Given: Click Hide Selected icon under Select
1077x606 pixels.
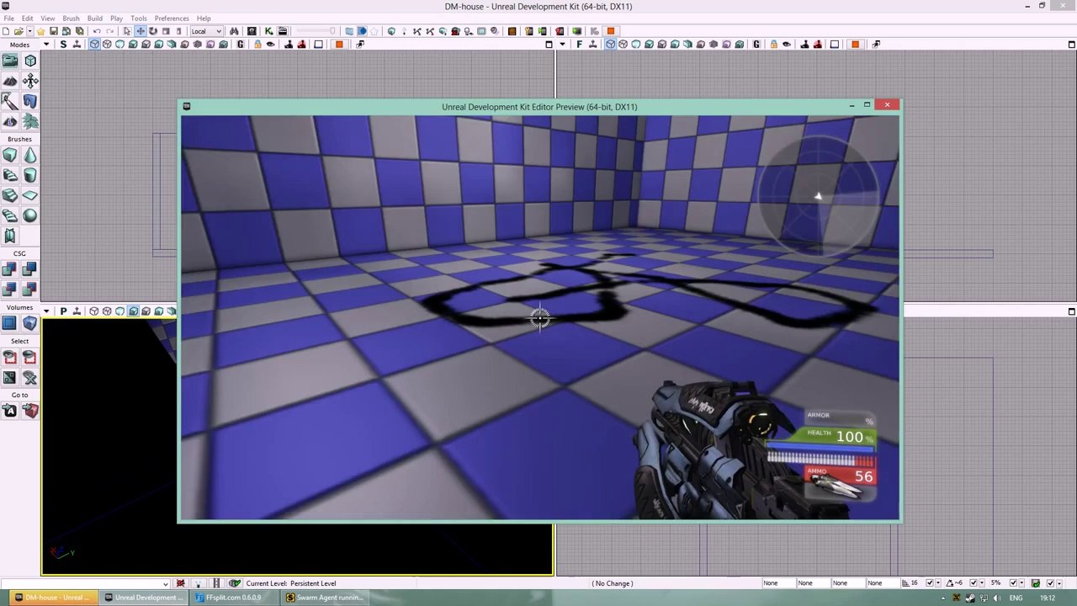Looking at the screenshot, I should [30, 357].
